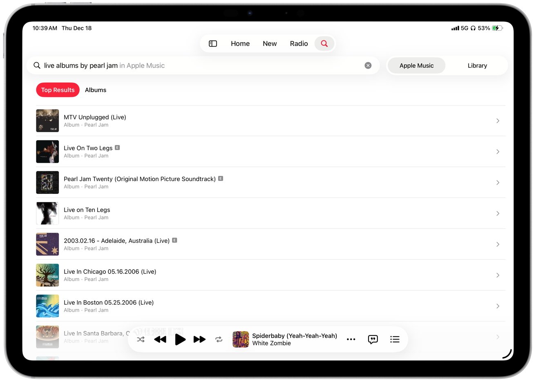
Task: Select the Top Results button
Action: click(58, 90)
